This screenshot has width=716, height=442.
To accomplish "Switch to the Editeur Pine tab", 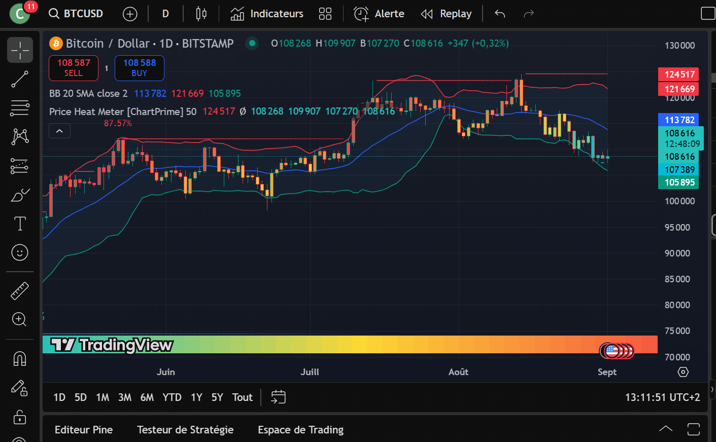I will [x=84, y=430].
